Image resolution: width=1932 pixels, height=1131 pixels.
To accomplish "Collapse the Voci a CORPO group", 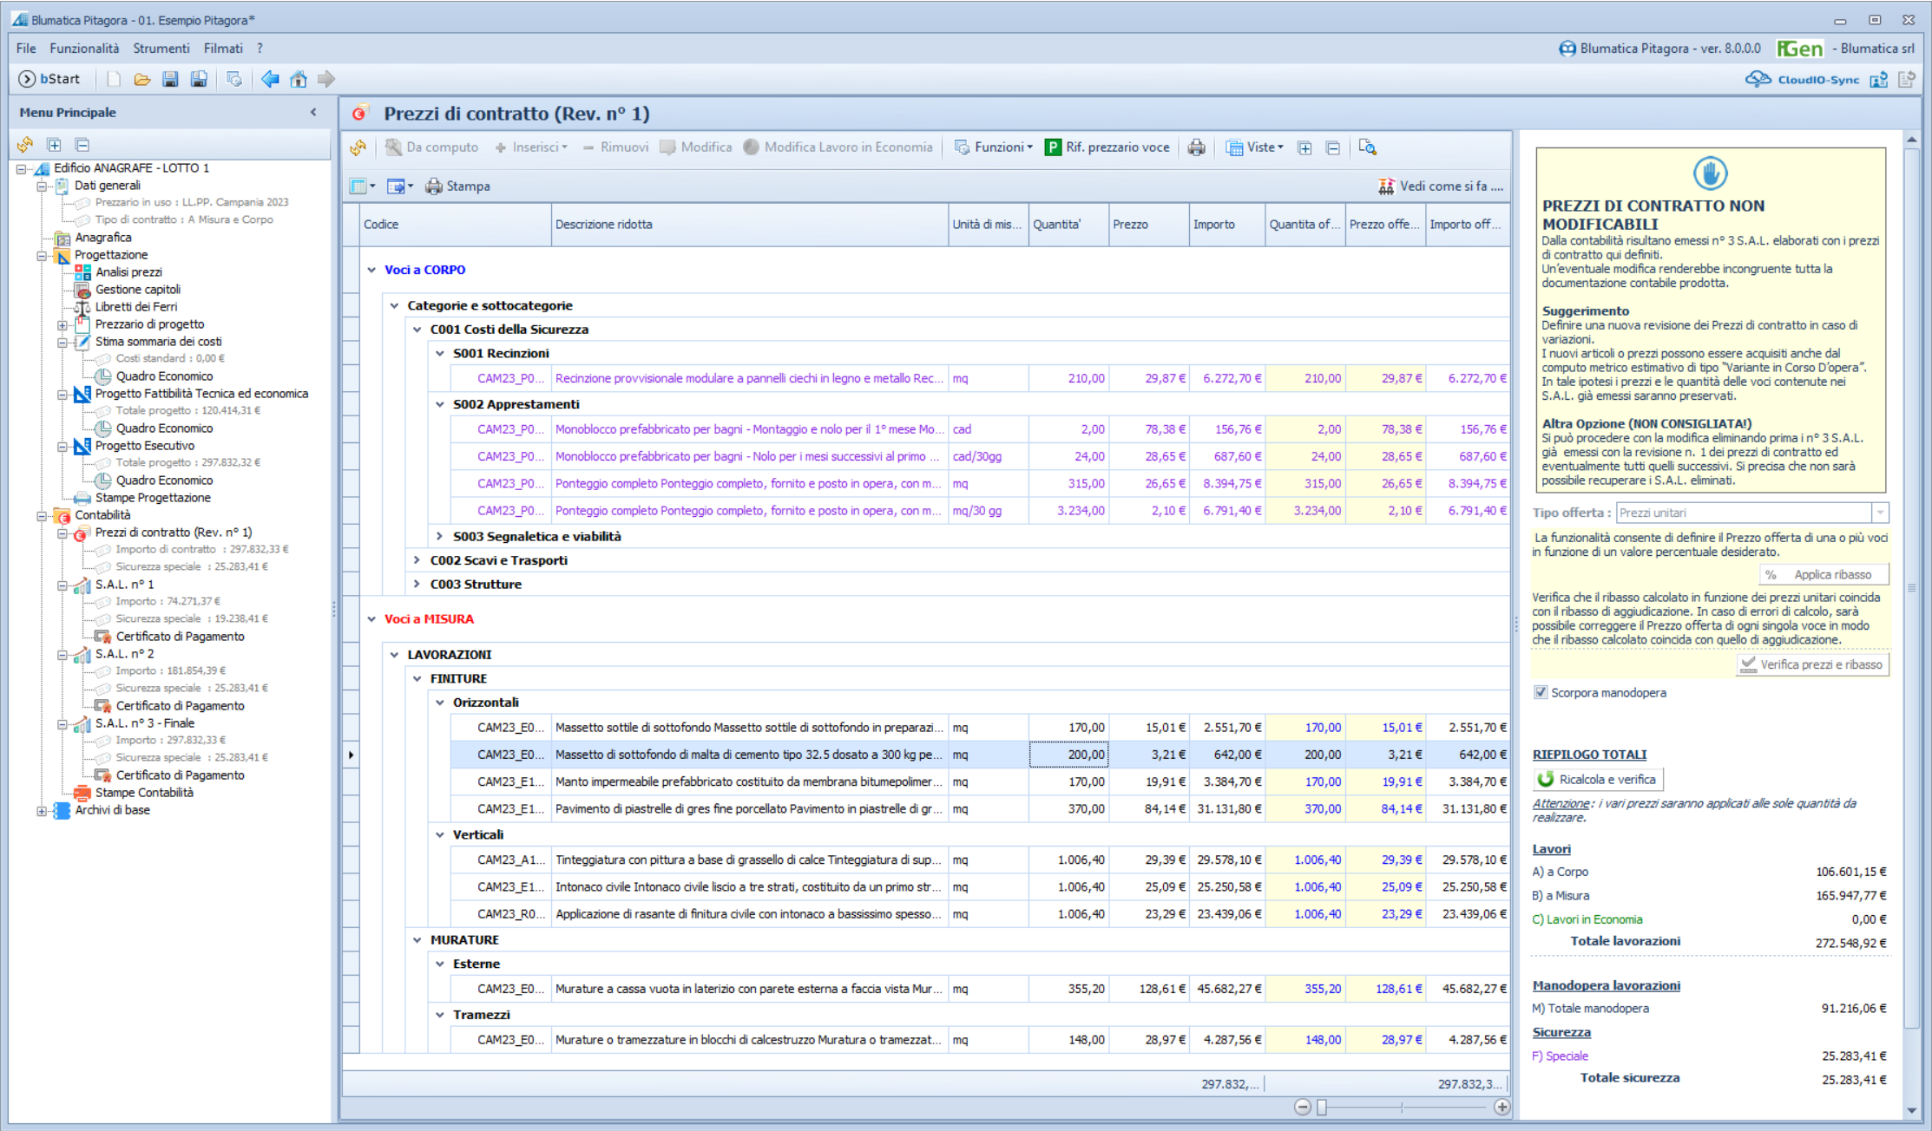I will coord(371,270).
